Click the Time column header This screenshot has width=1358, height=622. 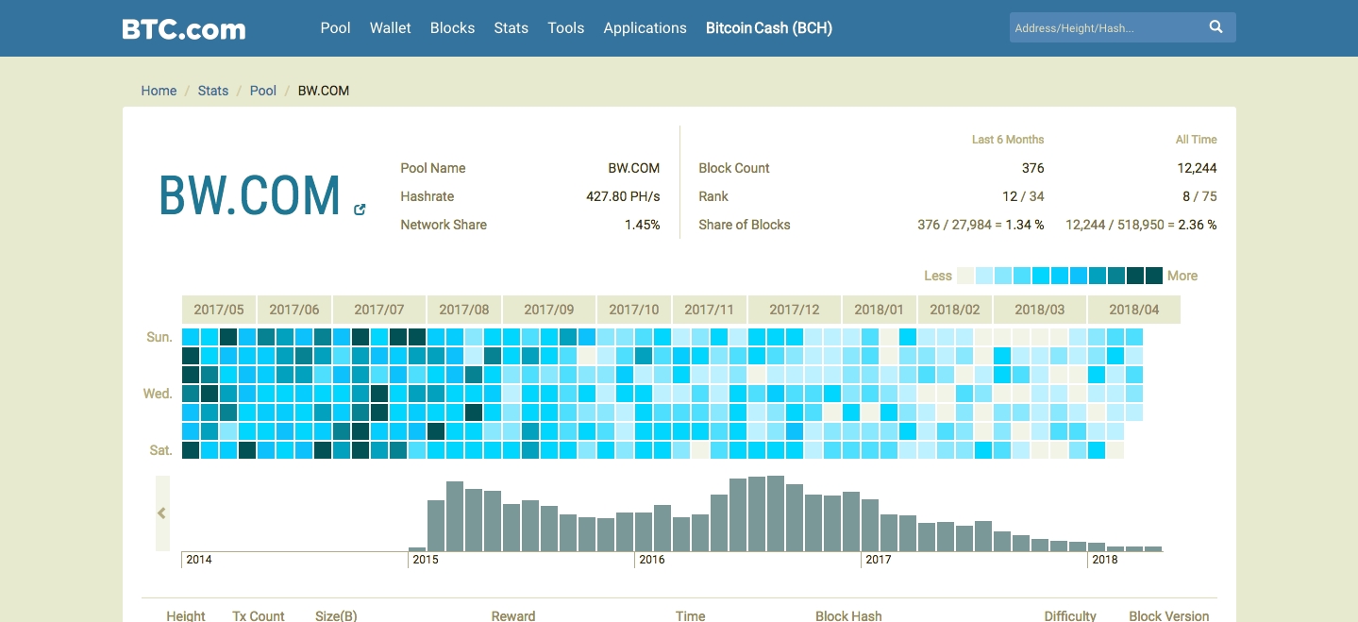(x=690, y=615)
